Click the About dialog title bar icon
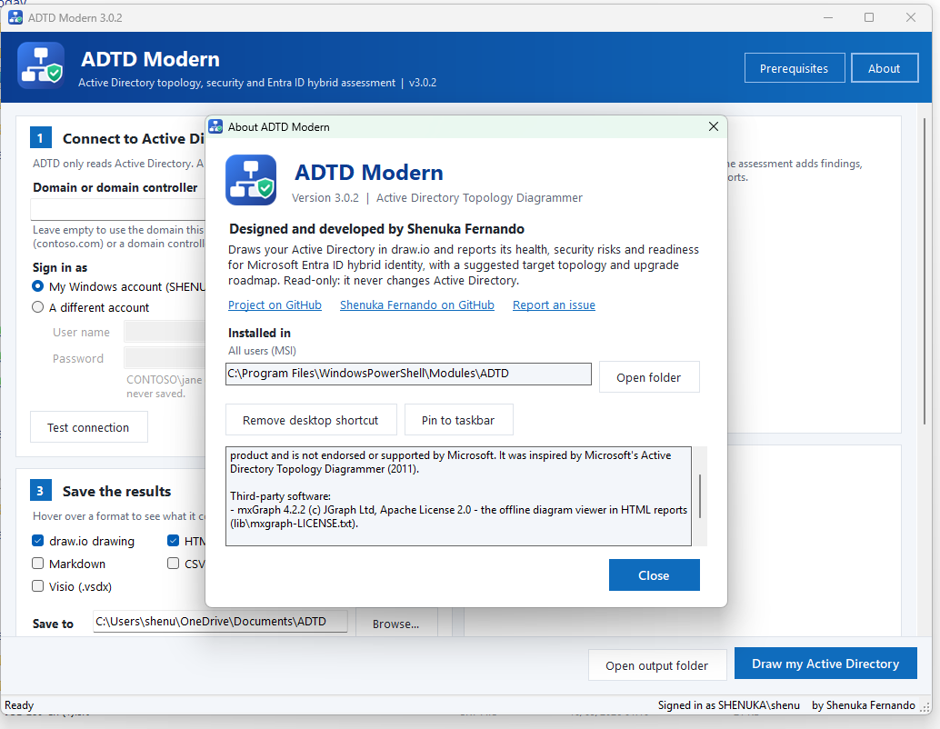Viewport: 940px width, 729px height. pyautogui.click(x=215, y=126)
